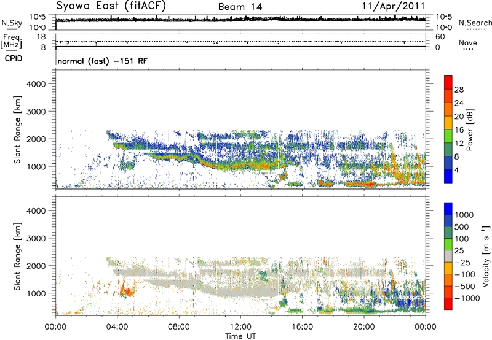Viewport: 492px width, 340px height.
Task: Click the date '11/Apr/2011'
Action: pyautogui.click(x=394, y=6)
